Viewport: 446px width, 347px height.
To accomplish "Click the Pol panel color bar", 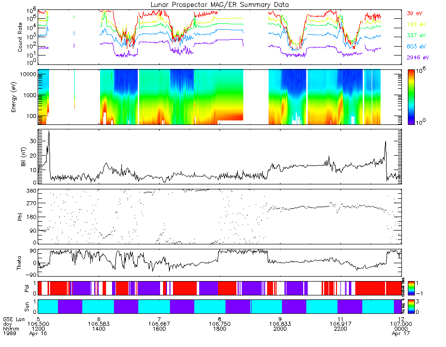I will point(411,288).
